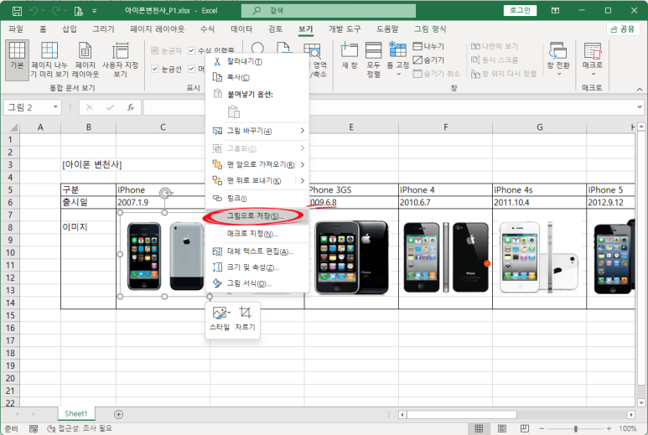Screen dimensions: 648x435
Task: Select column G header
Action: point(539,127)
